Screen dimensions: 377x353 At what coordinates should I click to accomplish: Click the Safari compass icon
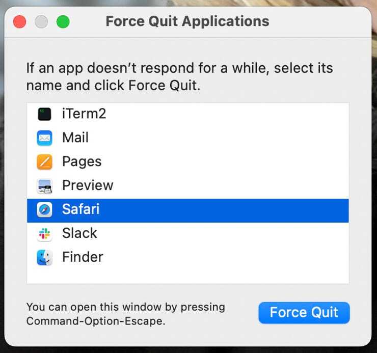point(44,209)
